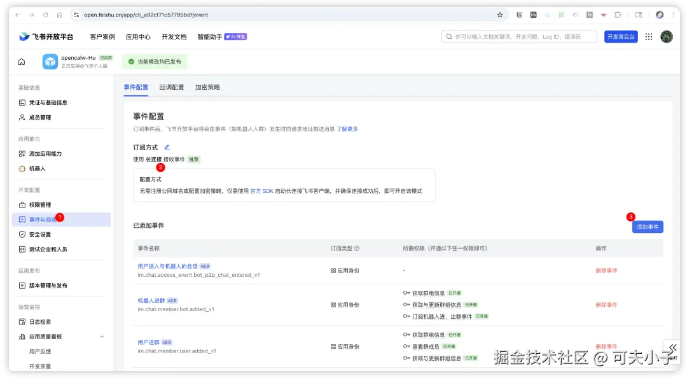Open the 官方 SDK link
Image resolution: width=687 pixels, height=378 pixels.
(261, 191)
